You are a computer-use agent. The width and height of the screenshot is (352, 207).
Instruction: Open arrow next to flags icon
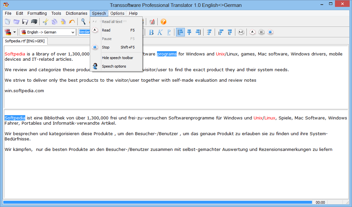point(15,32)
